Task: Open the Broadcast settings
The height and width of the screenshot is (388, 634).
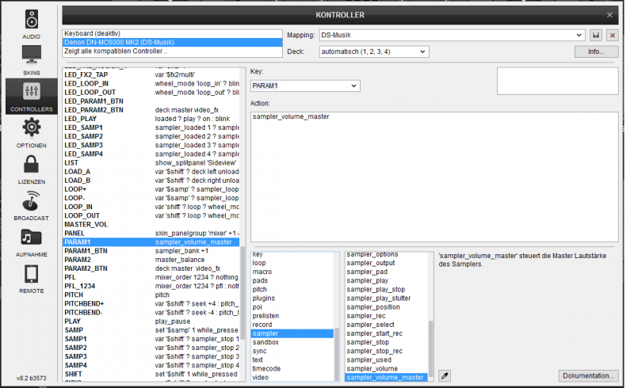Action: [31, 206]
